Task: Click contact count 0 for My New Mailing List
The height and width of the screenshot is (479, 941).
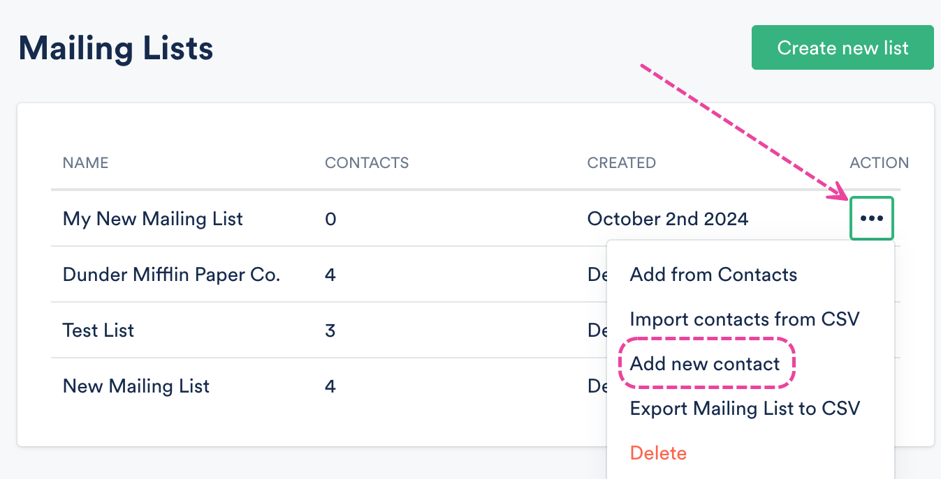Action: click(330, 219)
